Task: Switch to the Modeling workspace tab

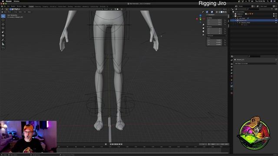Action: coord(38,6)
